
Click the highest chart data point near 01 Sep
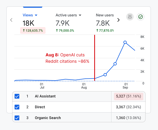[x=125, y=42]
